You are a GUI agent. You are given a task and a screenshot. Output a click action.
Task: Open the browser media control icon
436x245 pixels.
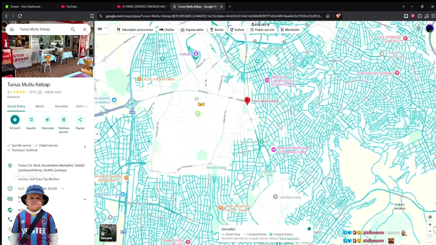tap(426, 16)
